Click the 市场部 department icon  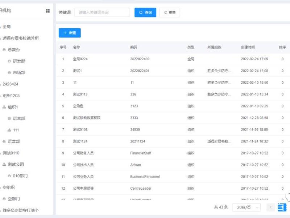(x=9, y=72)
